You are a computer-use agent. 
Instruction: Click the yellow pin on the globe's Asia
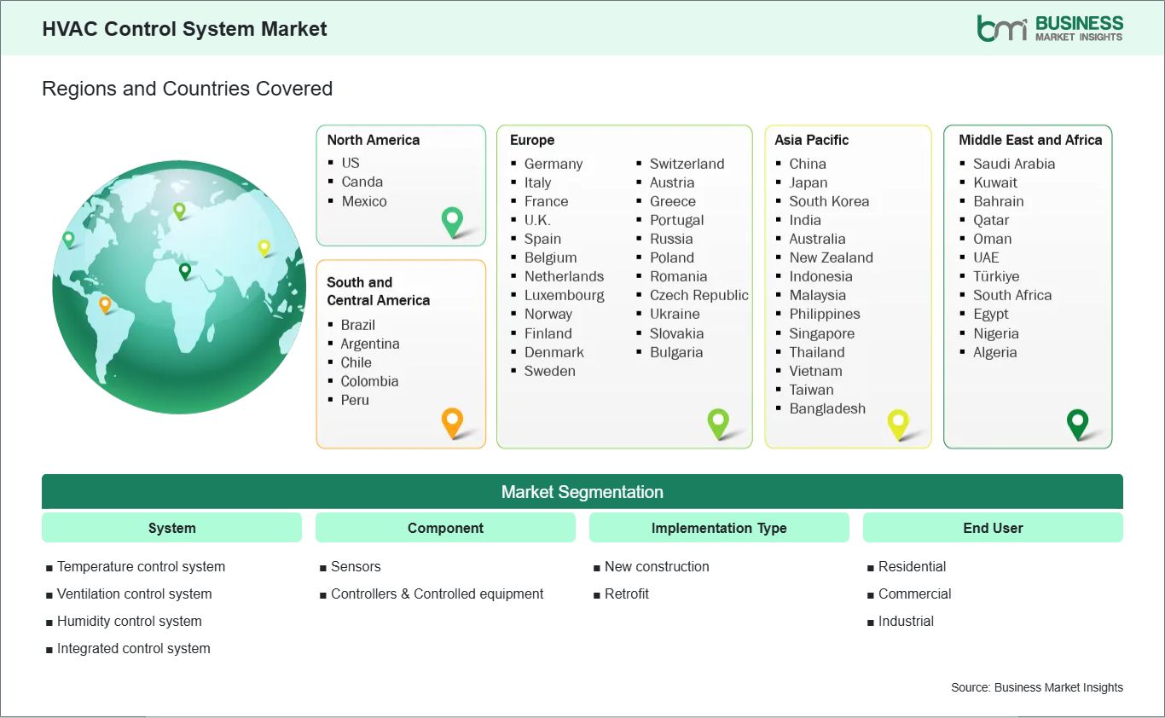(x=264, y=246)
